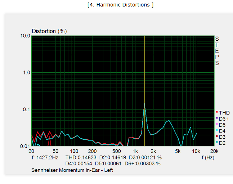Click the 0.01 y-axis tick label
The width and height of the screenshot is (233, 184).
click(x=25, y=146)
